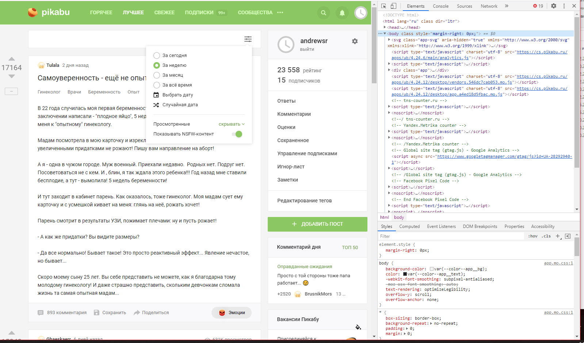584x343 pixels.
Task: Open notifications bell icon
Action: pyautogui.click(x=342, y=13)
